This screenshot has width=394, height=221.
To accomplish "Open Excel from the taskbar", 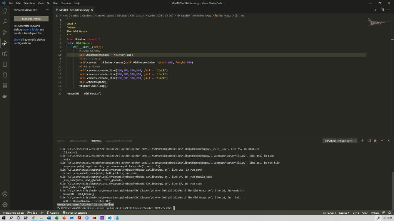I will tap(57, 218).
